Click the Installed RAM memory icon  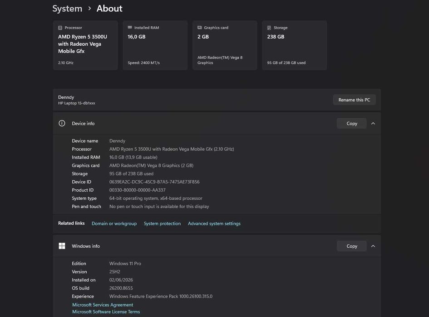[x=130, y=27]
